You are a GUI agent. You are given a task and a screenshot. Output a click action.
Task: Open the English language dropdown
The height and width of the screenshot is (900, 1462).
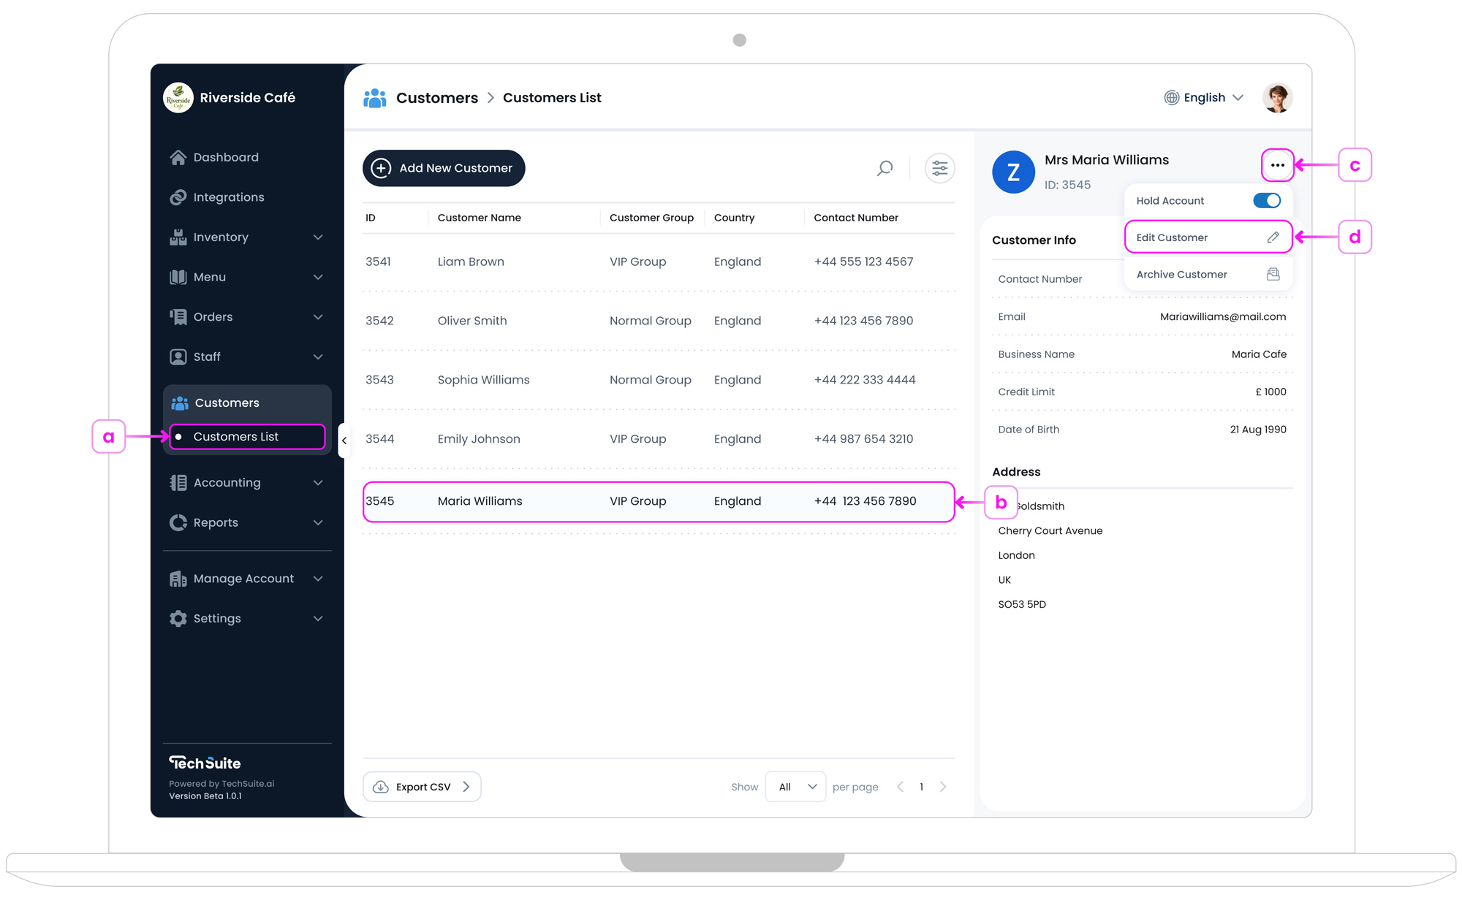tap(1203, 97)
